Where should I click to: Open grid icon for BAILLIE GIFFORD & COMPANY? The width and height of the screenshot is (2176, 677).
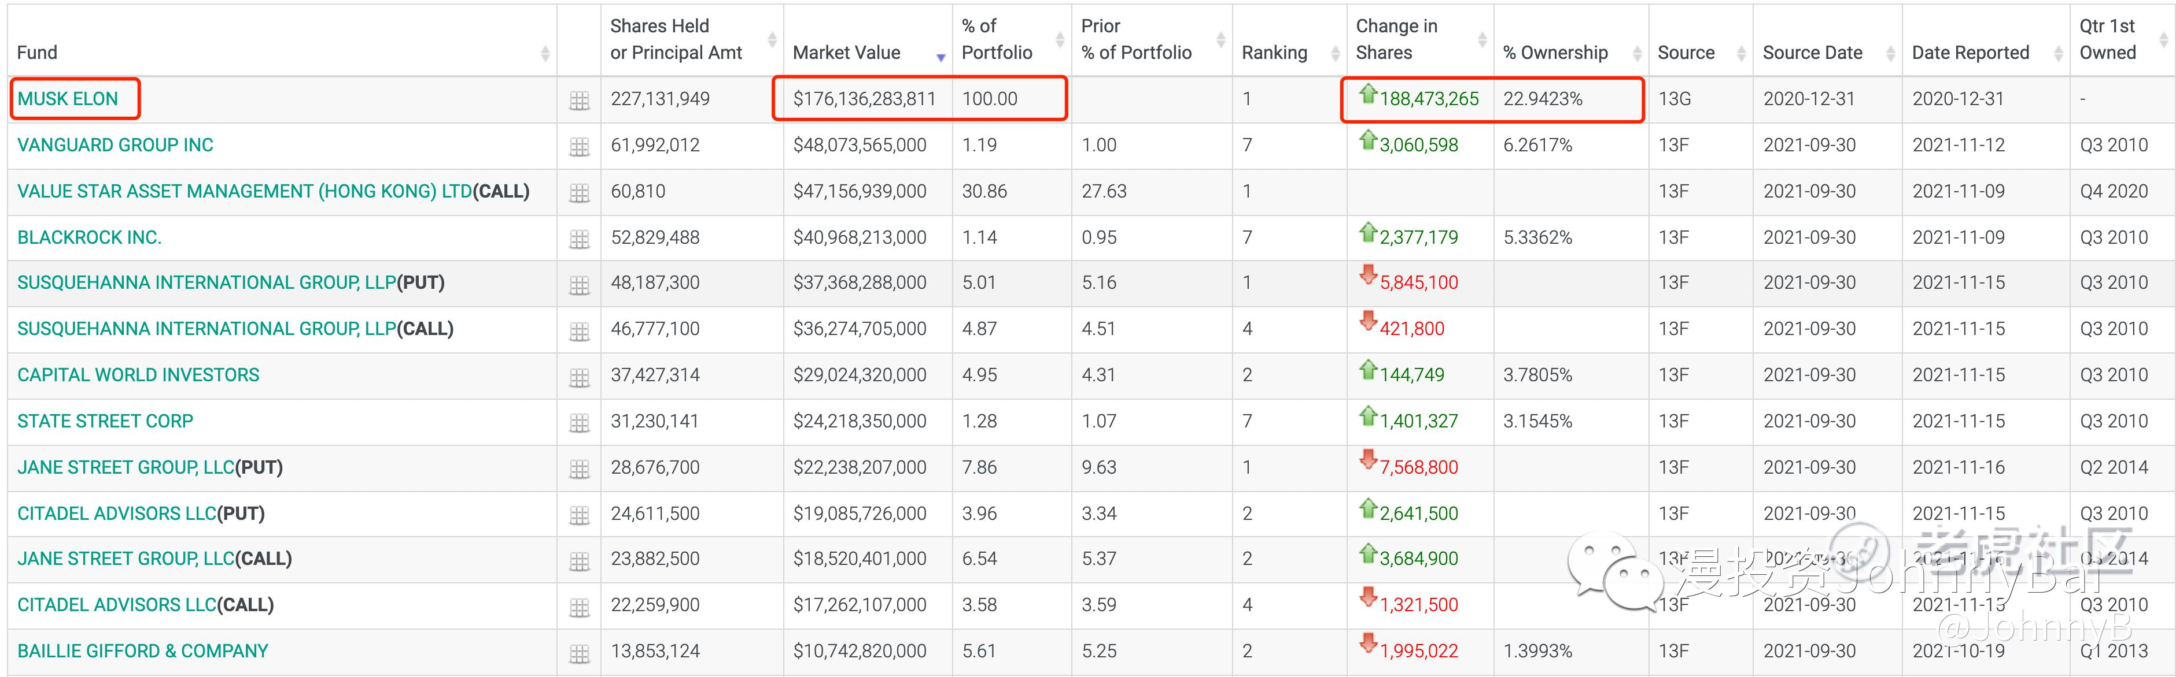click(x=578, y=653)
